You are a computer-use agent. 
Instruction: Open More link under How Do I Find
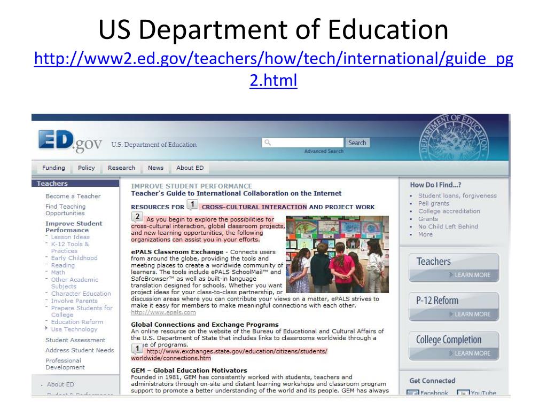[425, 234]
